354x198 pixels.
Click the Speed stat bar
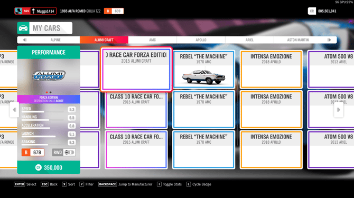[x=42, y=112]
